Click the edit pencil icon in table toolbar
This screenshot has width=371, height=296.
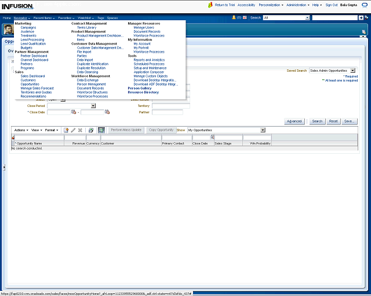point(73,130)
